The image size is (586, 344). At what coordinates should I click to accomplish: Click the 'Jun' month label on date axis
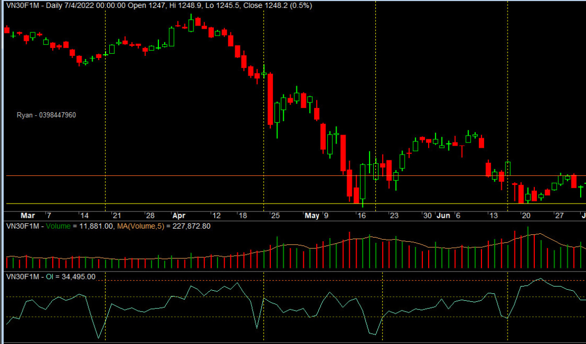tap(444, 216)
